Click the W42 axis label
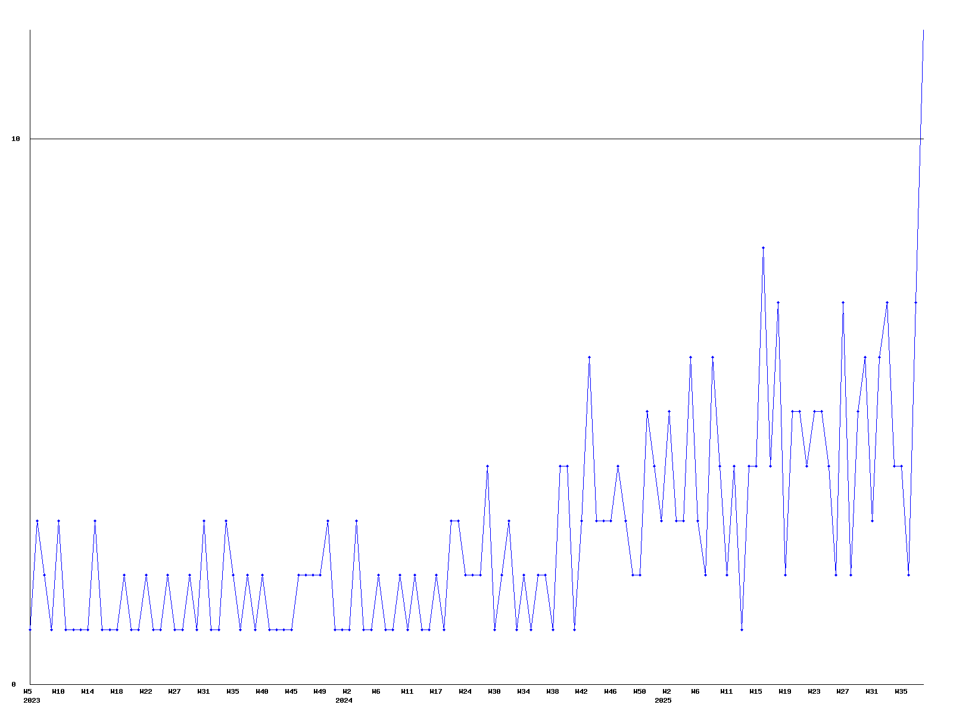 pyautogui.click(x=581, y=691)
